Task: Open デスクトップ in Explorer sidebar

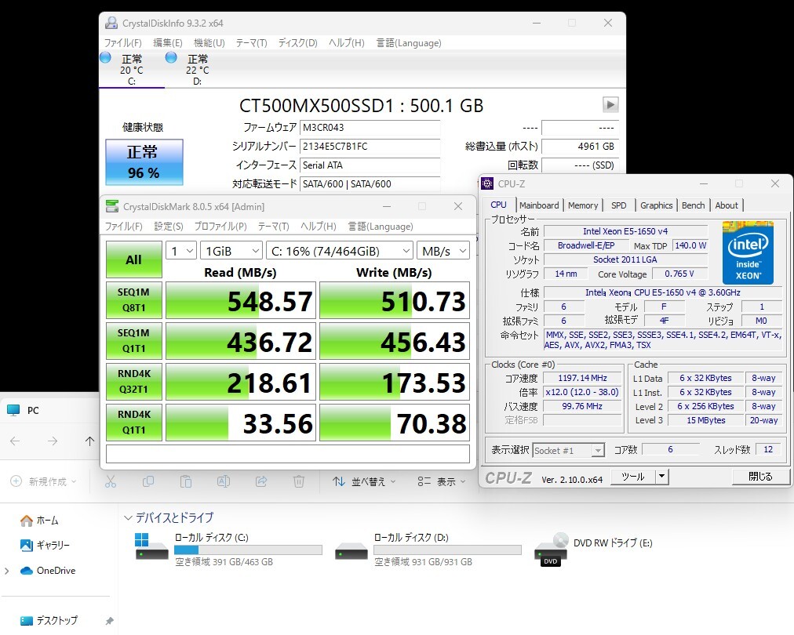Action: (x=49, y=620)
